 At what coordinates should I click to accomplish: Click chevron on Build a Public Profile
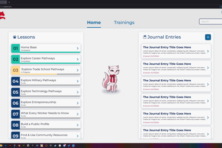coord(78,125)
